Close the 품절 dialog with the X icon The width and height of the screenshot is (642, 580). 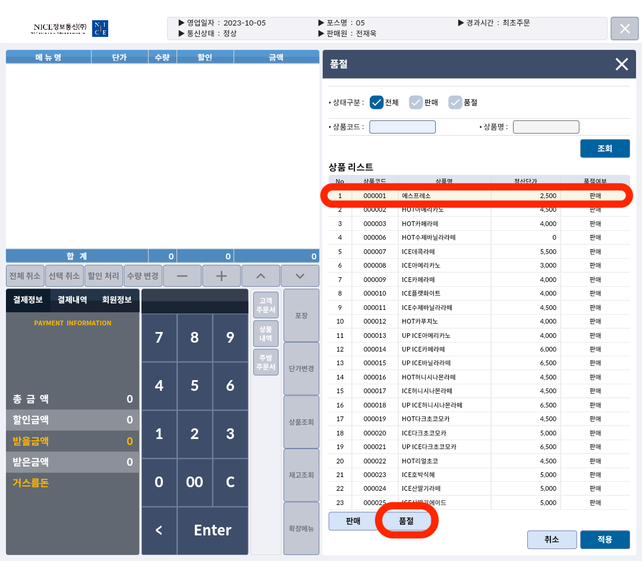point(621,64)
